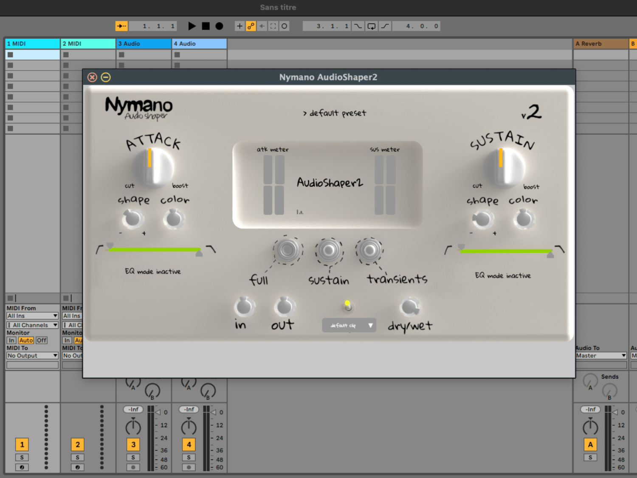Click the loop start field 3. 1. 1
The width and height of the screenshot is (637, 478).
point(327,26)
